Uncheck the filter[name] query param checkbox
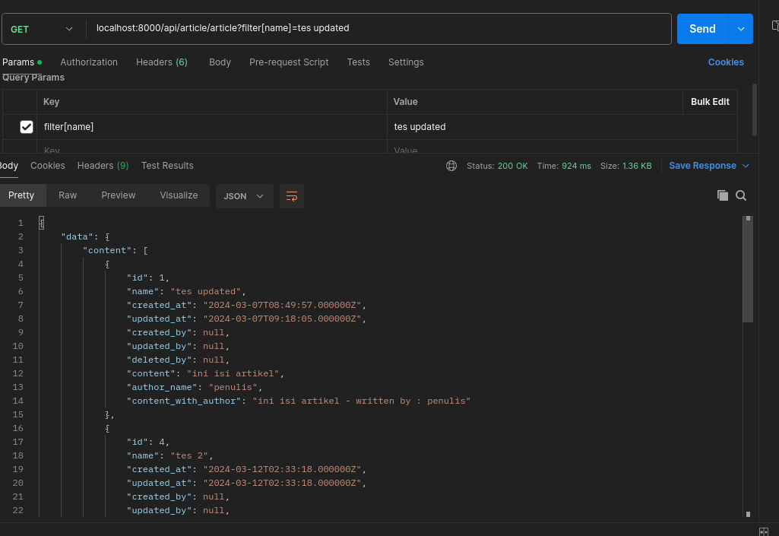 click(x=27, y=127)
